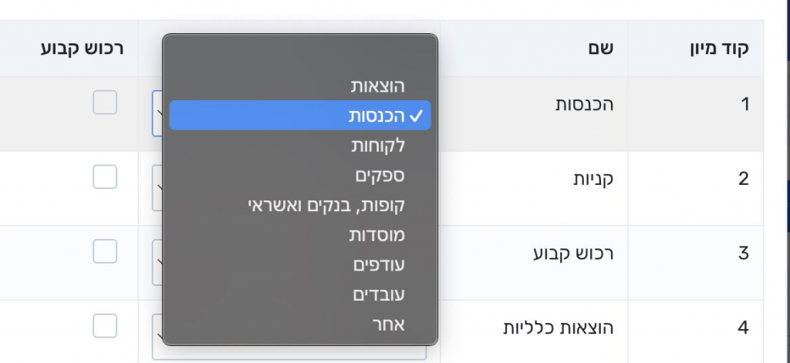Enable רכוש קבוע checkbox for row 1
The height and width of the screenshot is (363, 790).
pyautogui.click(x=105, y=103)
